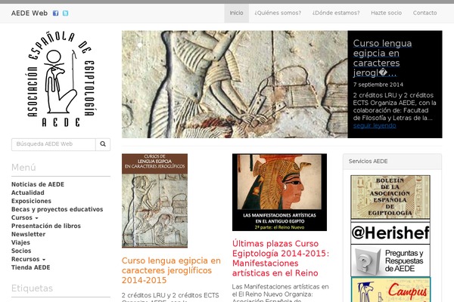Open the ¿Dónde estamos? page
Image resolution: width=454 pixels, height=302 pixels.
[336, 13]
